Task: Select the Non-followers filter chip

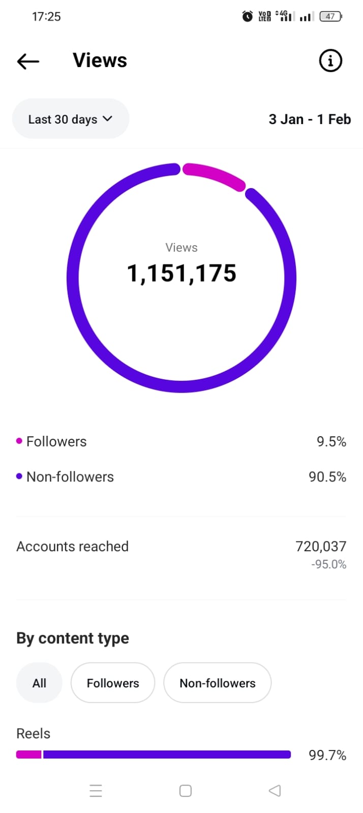Action: pyautogui.click(x=218, y=683)
